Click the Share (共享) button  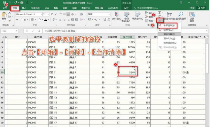point(201,8)
